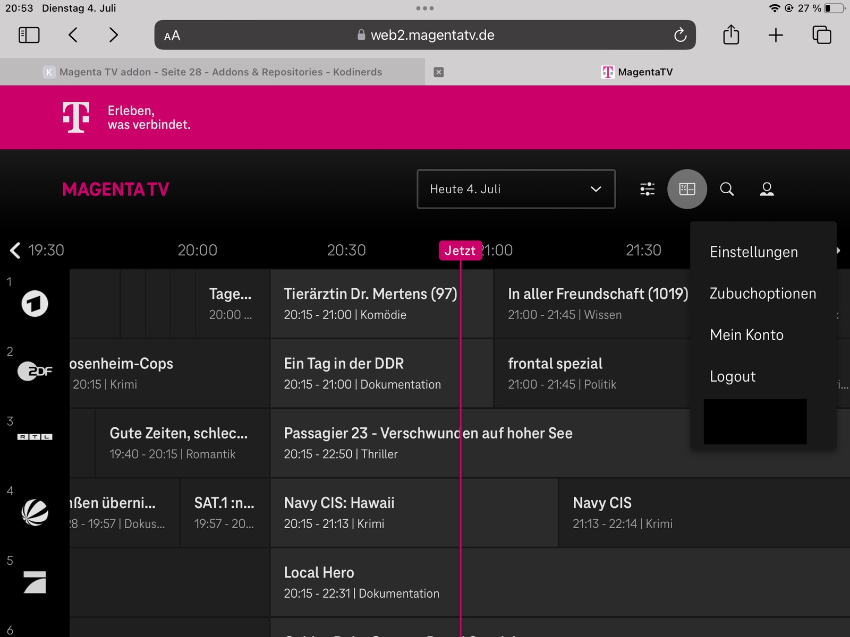Select the MagentaTV tab
The width and height of the screenshot is (850, 637).
click(637, 72)
